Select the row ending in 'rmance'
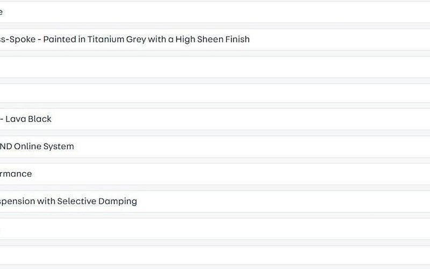The image size is (430, 269). tap(215, 174)
